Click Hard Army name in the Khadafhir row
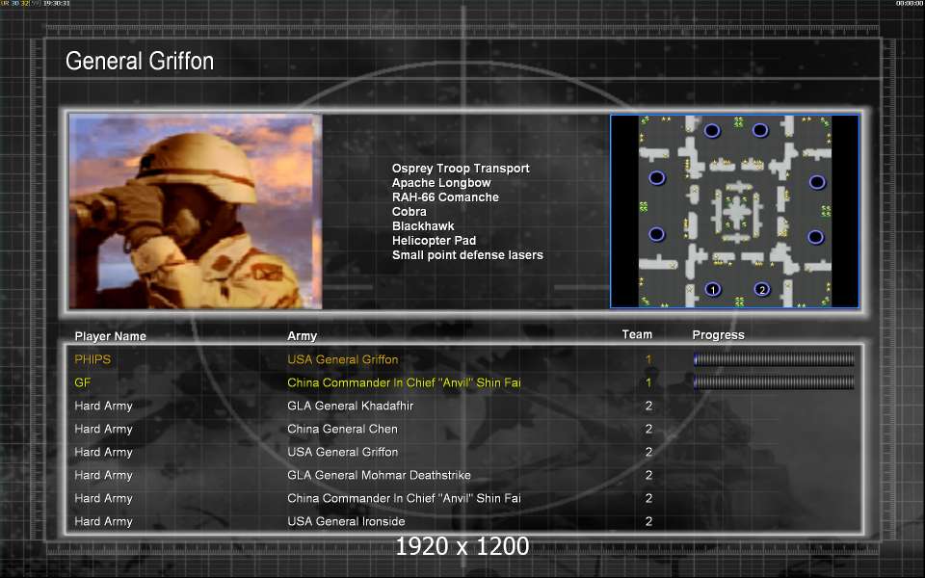This screenshot has width=925, height=578. (103, 406)
